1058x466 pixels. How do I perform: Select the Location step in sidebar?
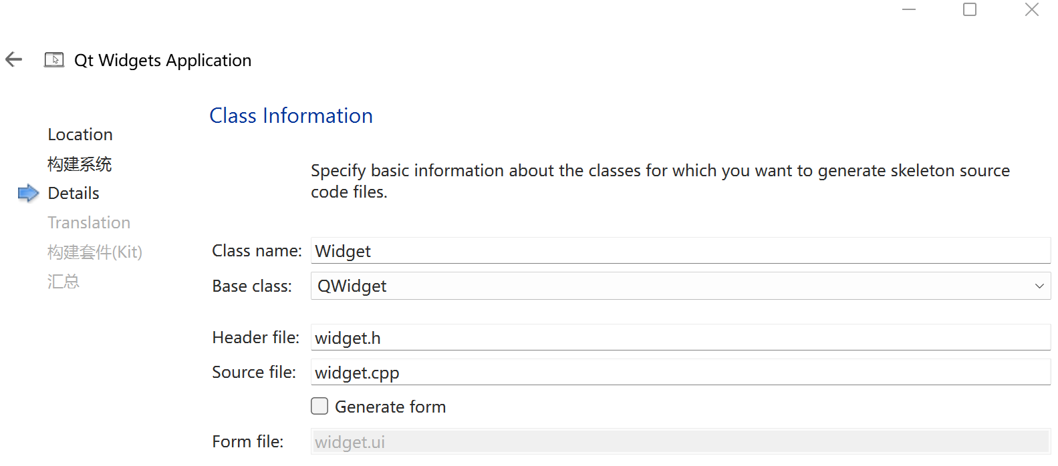click(80, 134)
